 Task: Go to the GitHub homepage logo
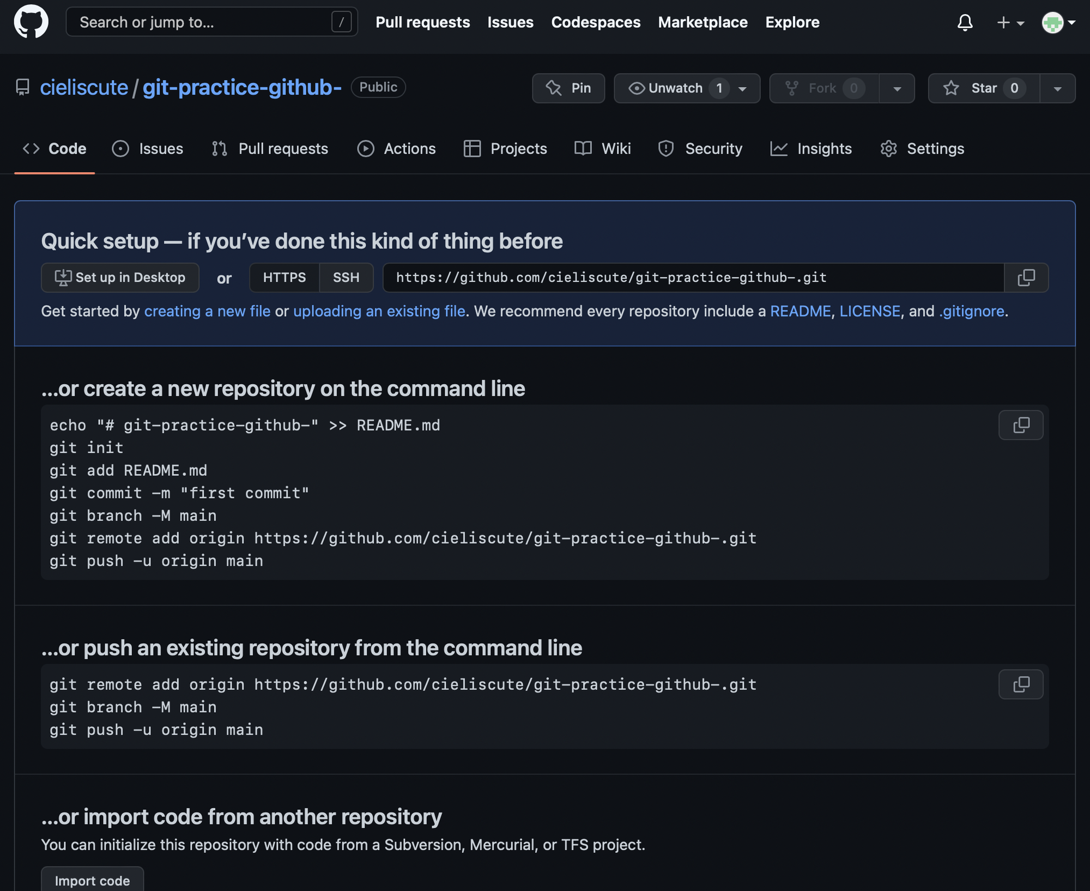31,22
